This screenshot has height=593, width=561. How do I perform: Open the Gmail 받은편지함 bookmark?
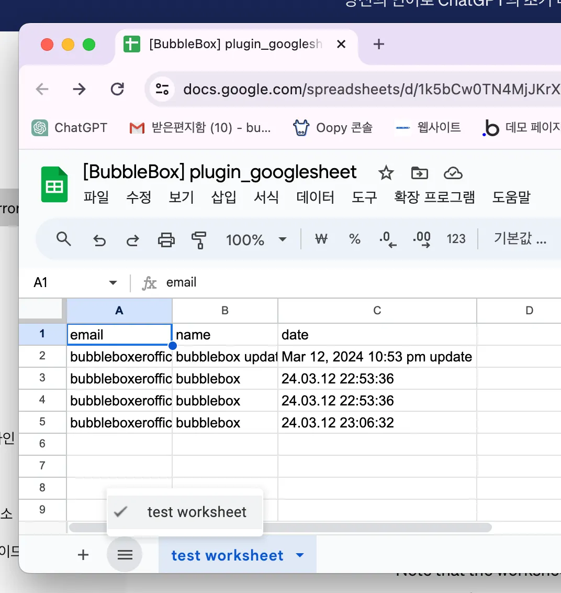[x=200, y=128]
